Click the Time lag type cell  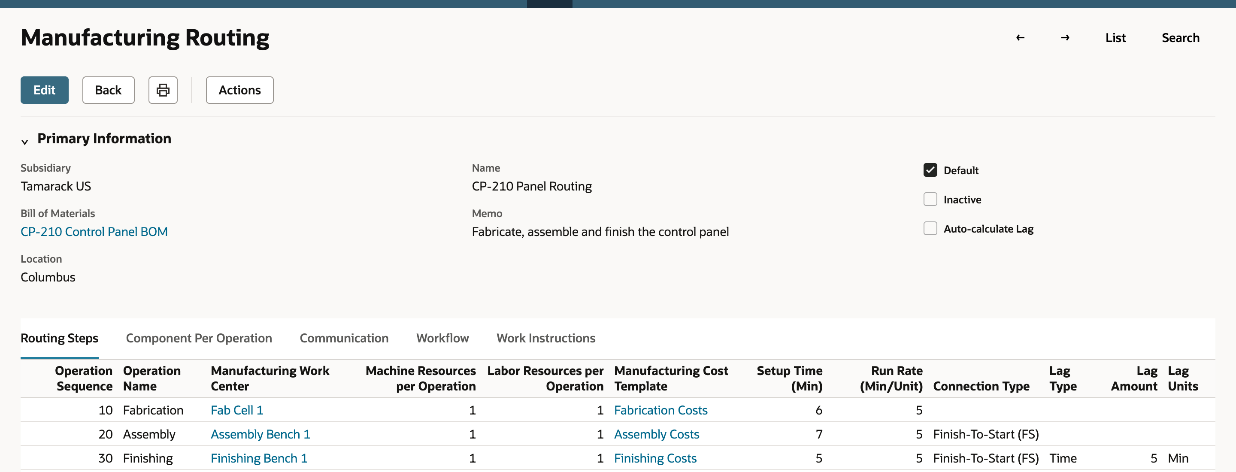point(1063,458)
